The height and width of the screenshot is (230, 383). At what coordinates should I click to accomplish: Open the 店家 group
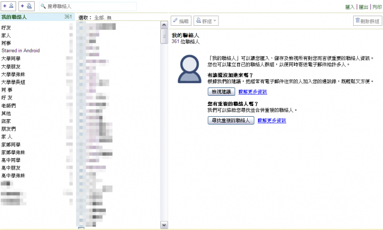[6, 121]
